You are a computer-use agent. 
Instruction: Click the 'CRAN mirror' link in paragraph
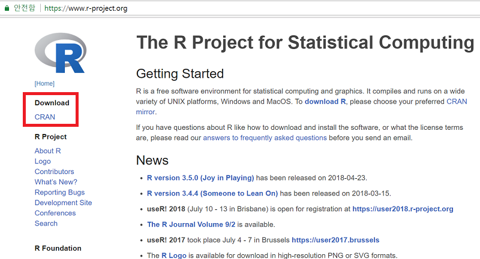[457, 102]
